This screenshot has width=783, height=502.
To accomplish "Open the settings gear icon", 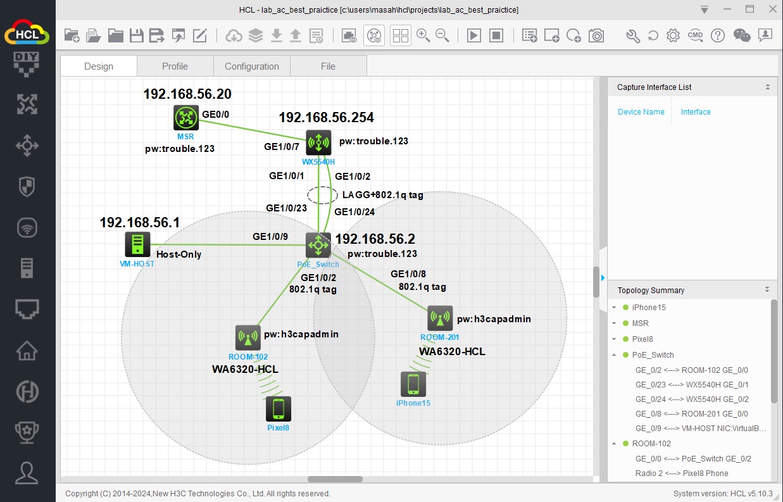I will click(673, 35).
